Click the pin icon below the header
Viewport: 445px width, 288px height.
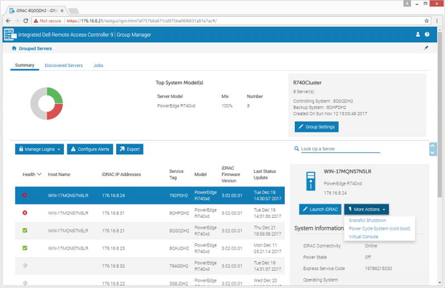426,49
